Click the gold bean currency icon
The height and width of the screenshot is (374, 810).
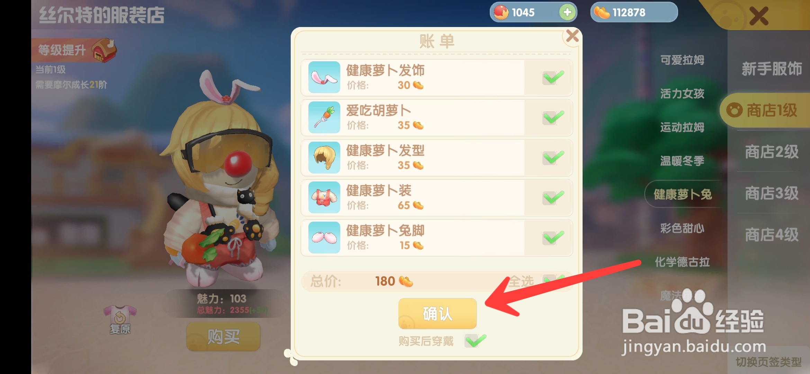[x=602, y=12]
